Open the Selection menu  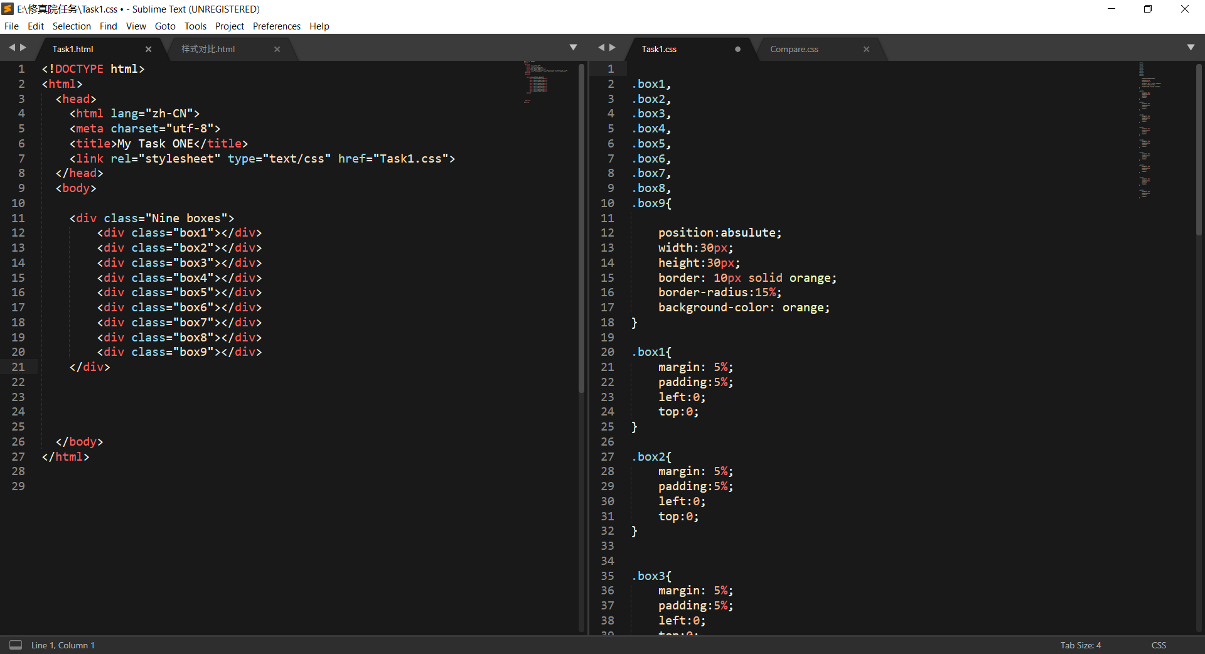[72, 26]
